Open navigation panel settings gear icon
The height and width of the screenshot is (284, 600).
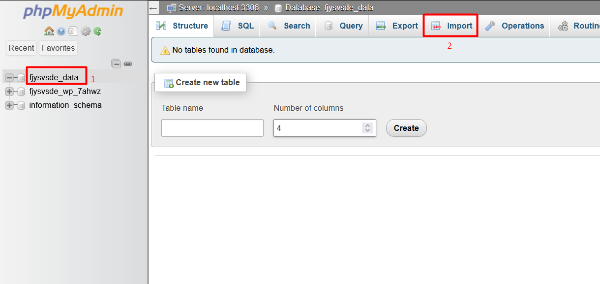pos(86,31)
